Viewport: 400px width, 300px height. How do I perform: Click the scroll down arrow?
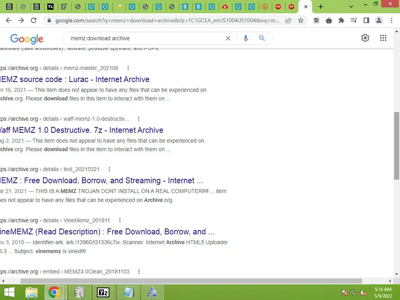[x=397, y=274]
